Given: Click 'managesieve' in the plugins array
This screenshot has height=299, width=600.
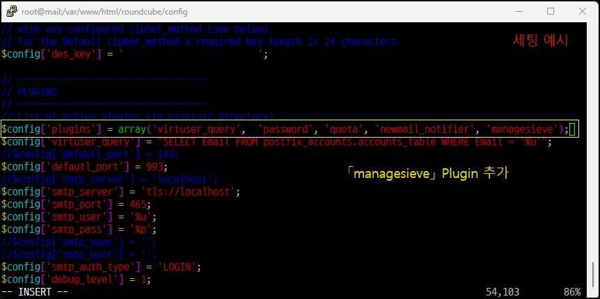Looking at the screenshot, I should [x=522, y=129].
